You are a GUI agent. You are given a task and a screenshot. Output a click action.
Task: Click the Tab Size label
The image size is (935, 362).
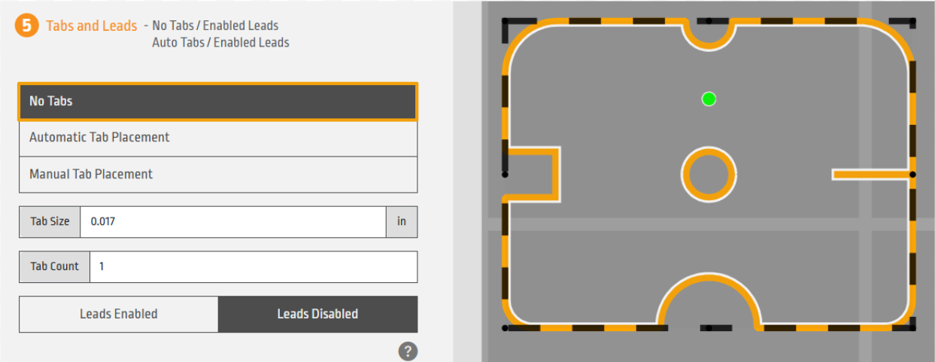(x=50, y=222)
